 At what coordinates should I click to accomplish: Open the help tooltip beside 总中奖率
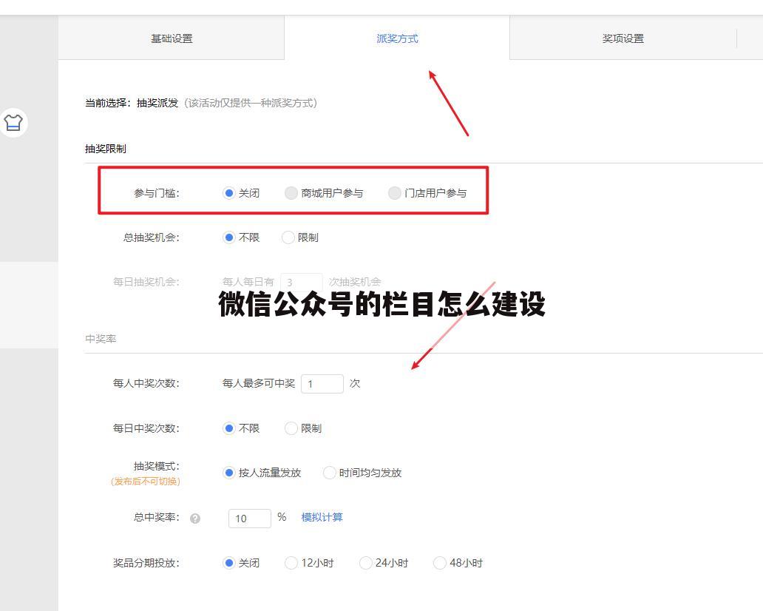point(195,519)
